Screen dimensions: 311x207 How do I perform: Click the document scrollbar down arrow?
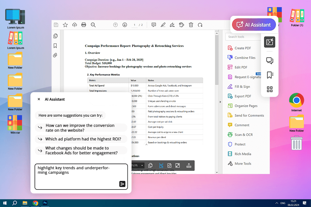(217, 172)
